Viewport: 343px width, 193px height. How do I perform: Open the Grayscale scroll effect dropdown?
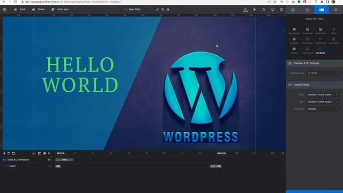click(323, 109)
